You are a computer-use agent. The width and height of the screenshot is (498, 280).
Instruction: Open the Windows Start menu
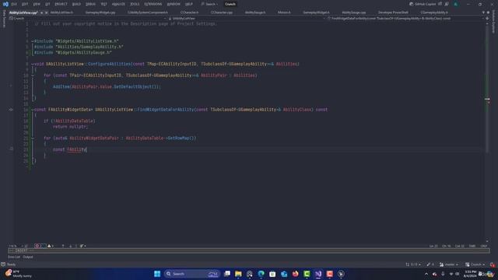tap(157, 274)
